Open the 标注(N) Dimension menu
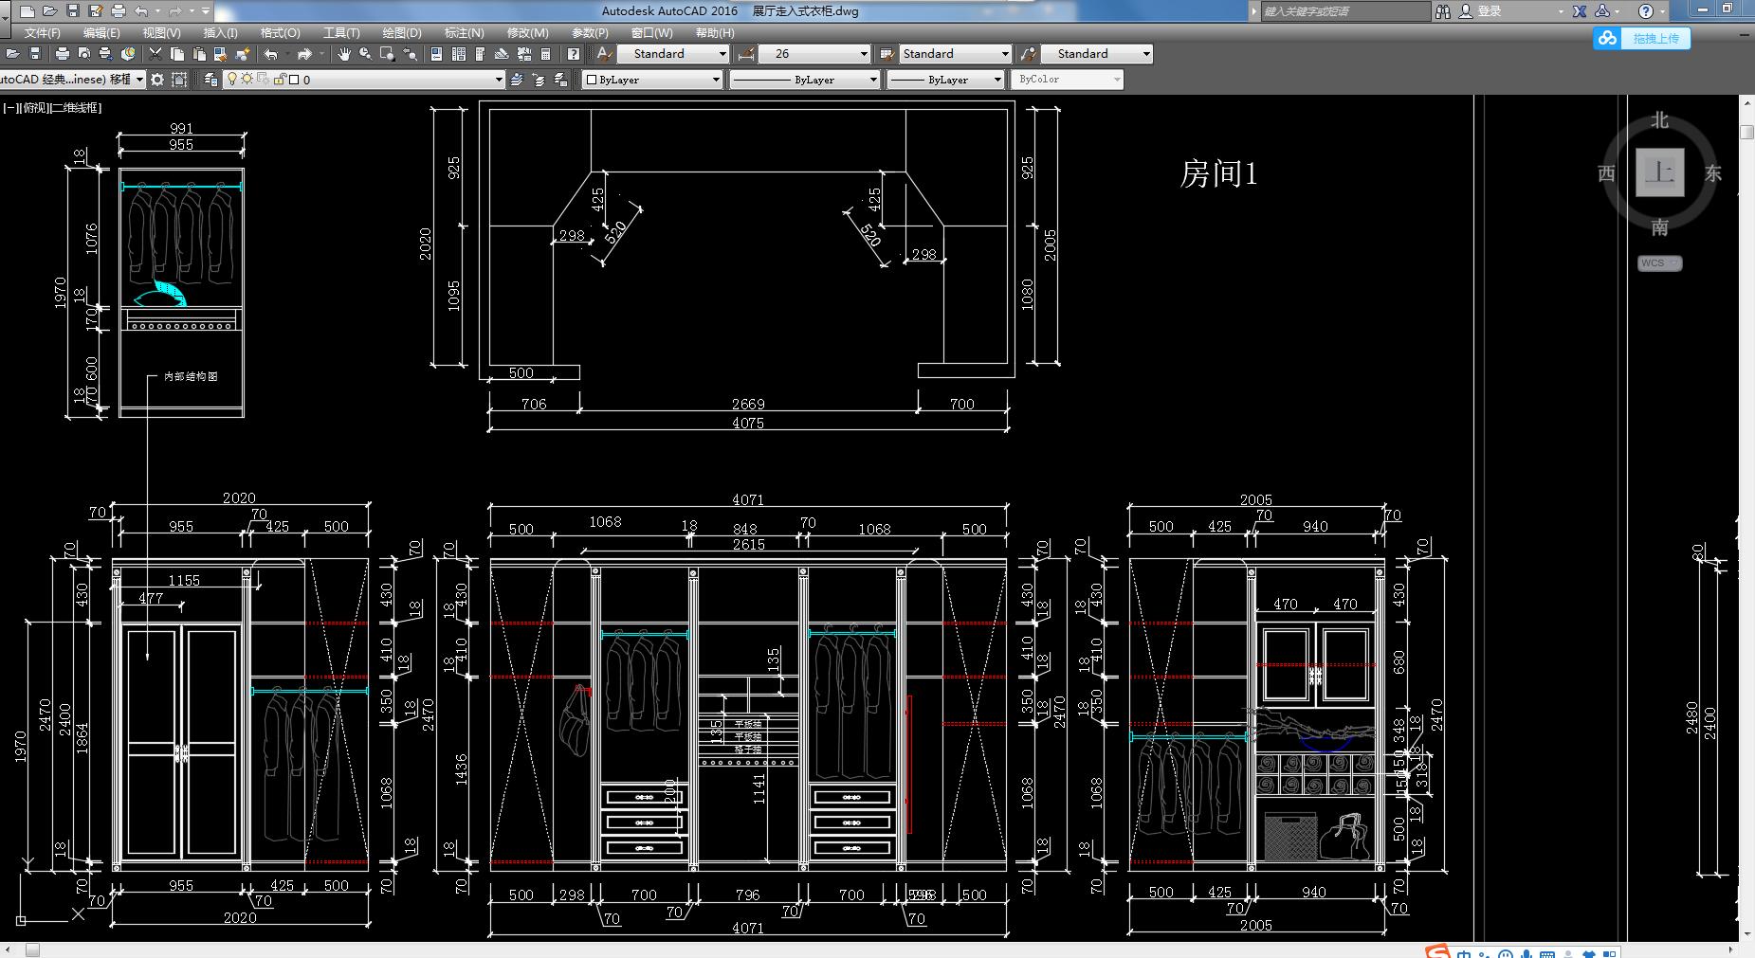Image resolution: width=1755 pixels, height=958 pixels. [464, 32]
